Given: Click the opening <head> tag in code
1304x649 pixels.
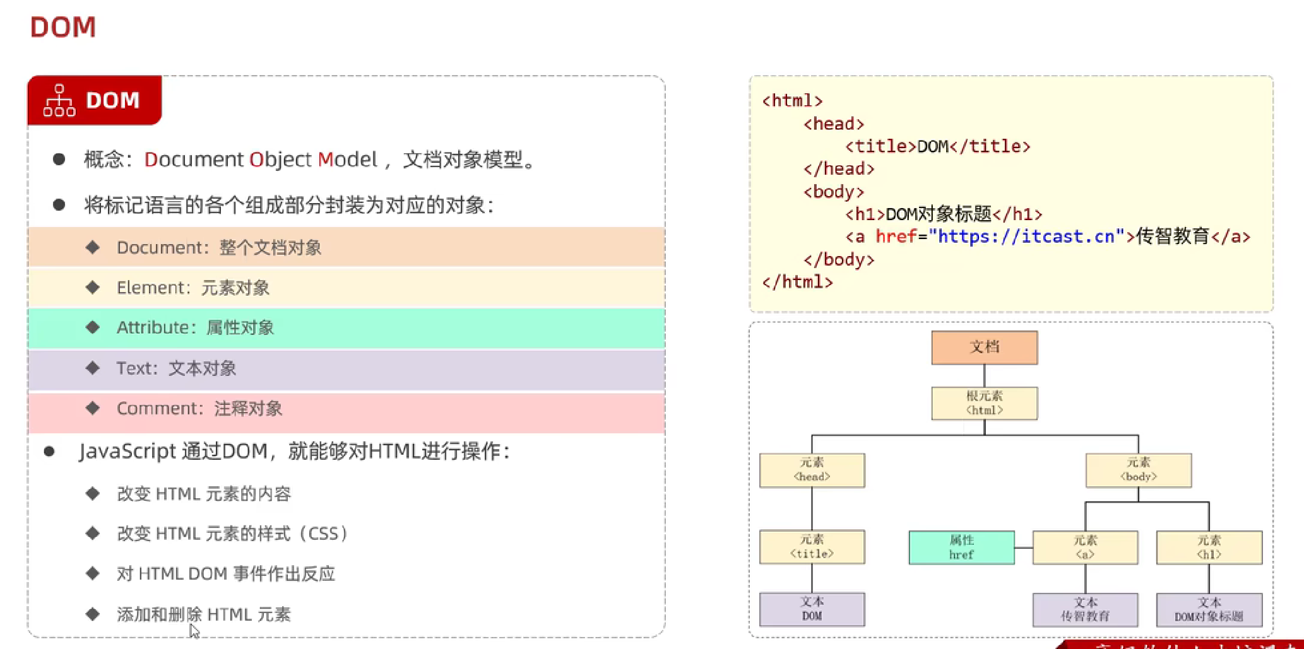Looking at the screenshot, I should click(834, 124).
